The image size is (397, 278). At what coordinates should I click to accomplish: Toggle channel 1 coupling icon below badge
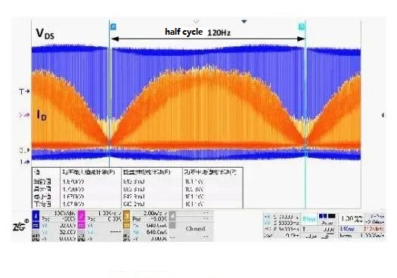point(36,224)
